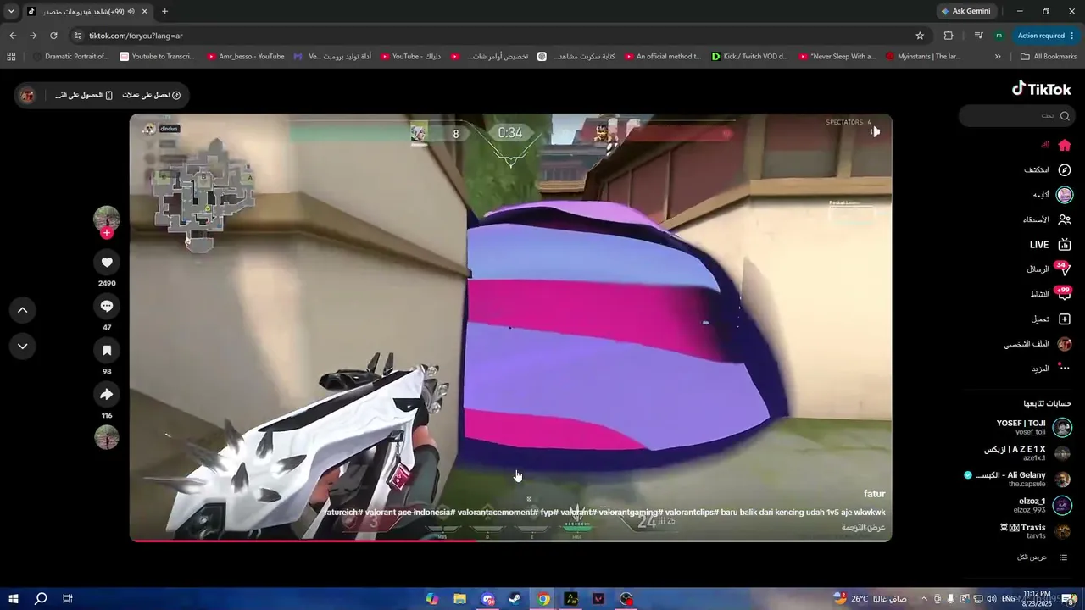
Task: Go back with the browser back arrow
Action: 13,36
